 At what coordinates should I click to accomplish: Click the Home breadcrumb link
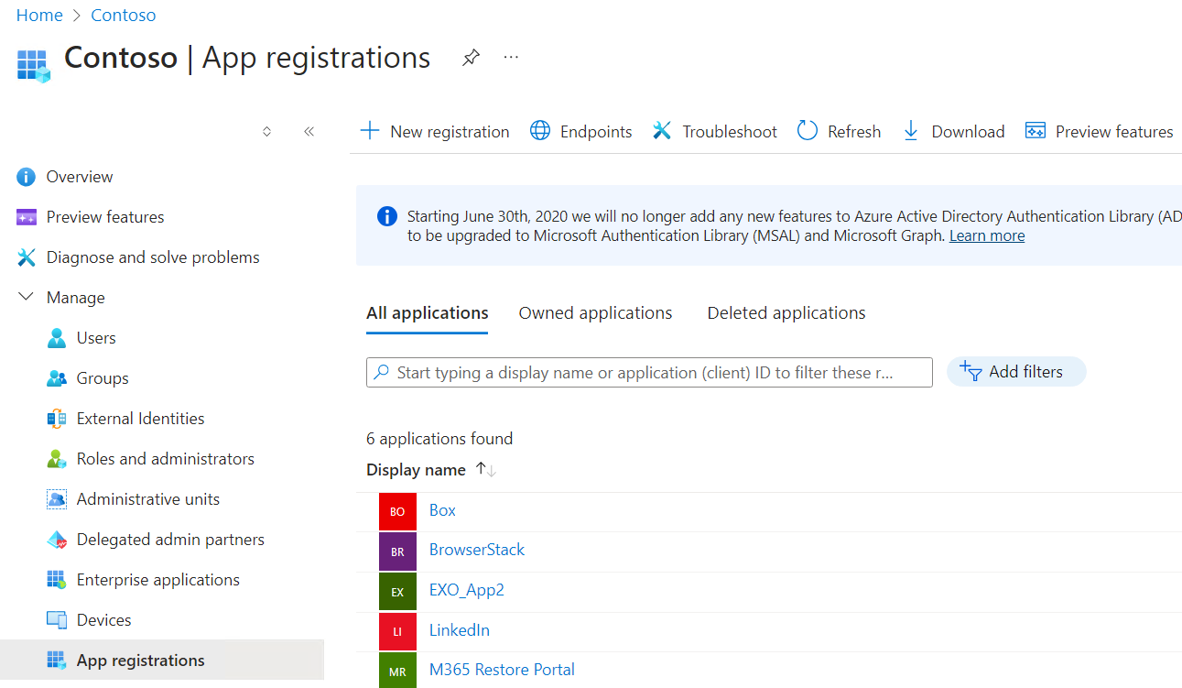point(39,16)
